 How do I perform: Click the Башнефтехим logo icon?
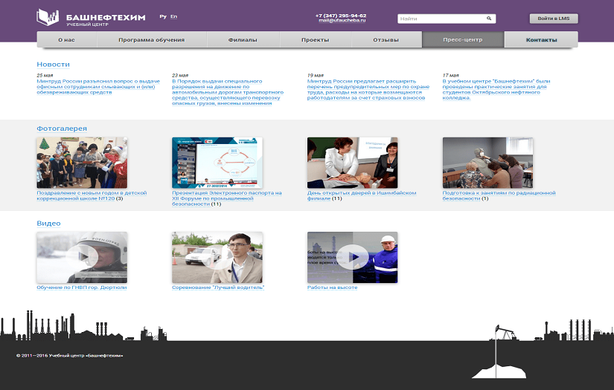[x=48, y=17]
